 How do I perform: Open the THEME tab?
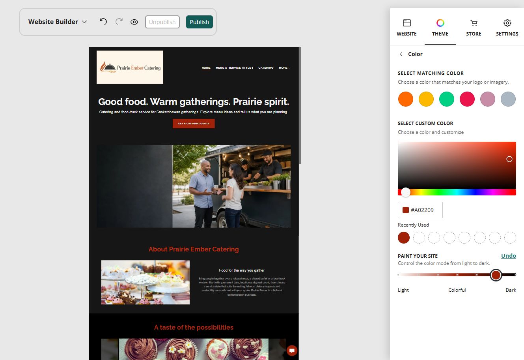point(440,27)
